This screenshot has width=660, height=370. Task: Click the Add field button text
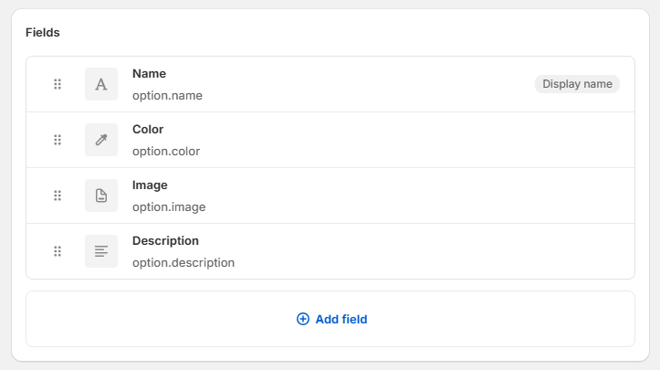341,319
